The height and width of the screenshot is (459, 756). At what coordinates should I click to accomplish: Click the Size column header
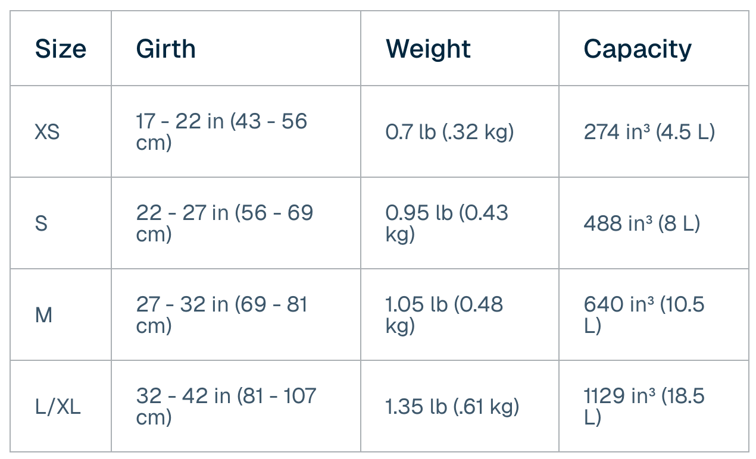click(61, 49)
